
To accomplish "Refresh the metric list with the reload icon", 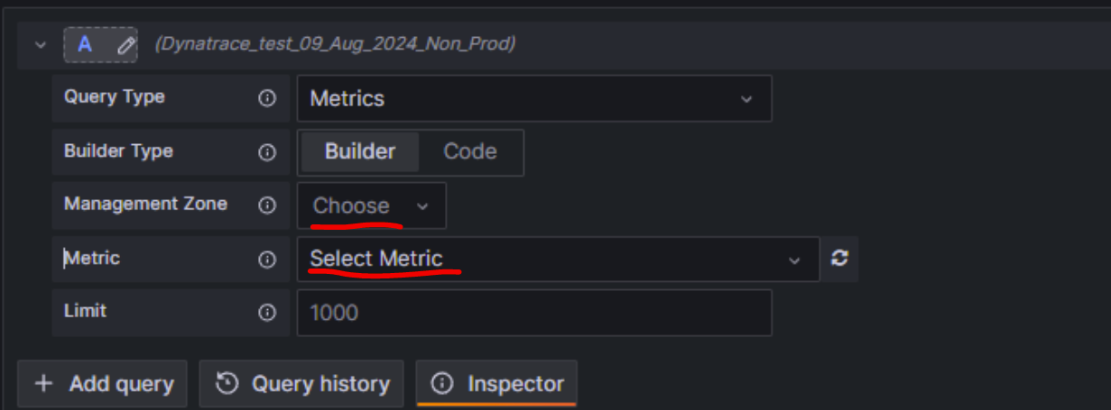I will [x=840, y=259].
